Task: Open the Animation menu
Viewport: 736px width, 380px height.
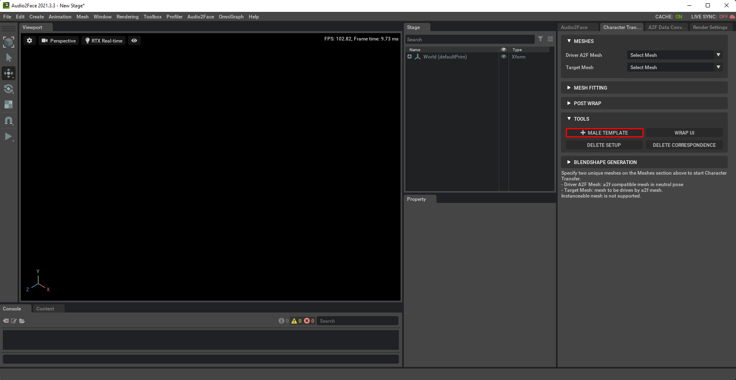Action: click(60, 17)
